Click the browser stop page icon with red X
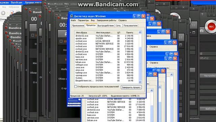216x122 pixels. (x=12, y=13)
